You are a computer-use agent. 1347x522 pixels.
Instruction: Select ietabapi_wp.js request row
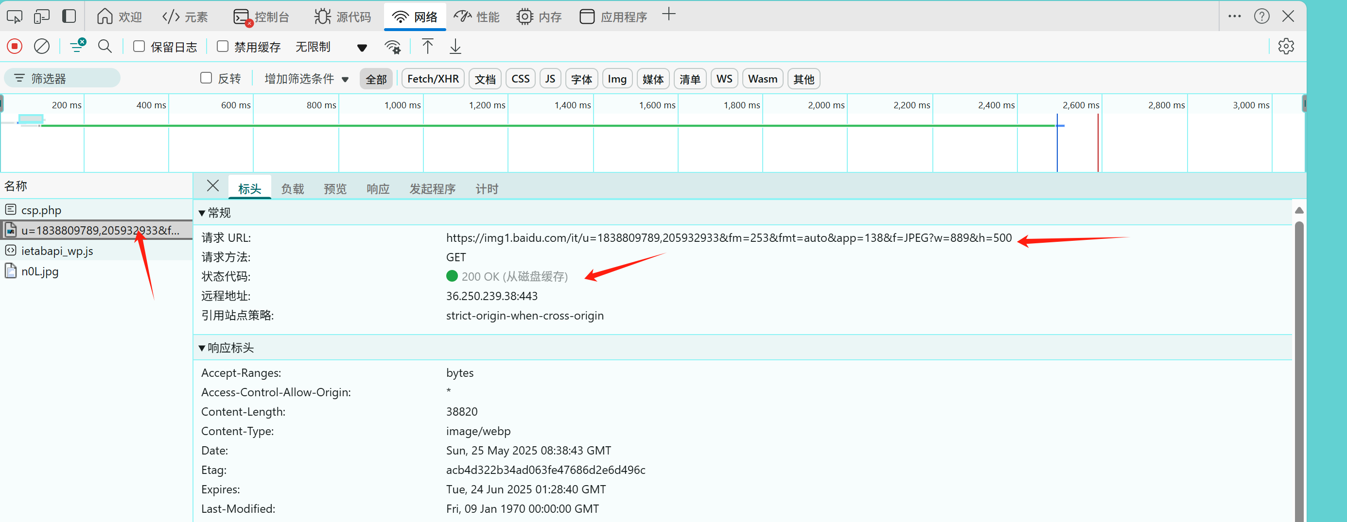pyautogui.click(x=96, y=251)
